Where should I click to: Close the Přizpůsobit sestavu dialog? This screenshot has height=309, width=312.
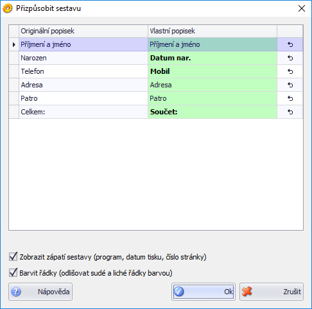(x=302, y=8)
